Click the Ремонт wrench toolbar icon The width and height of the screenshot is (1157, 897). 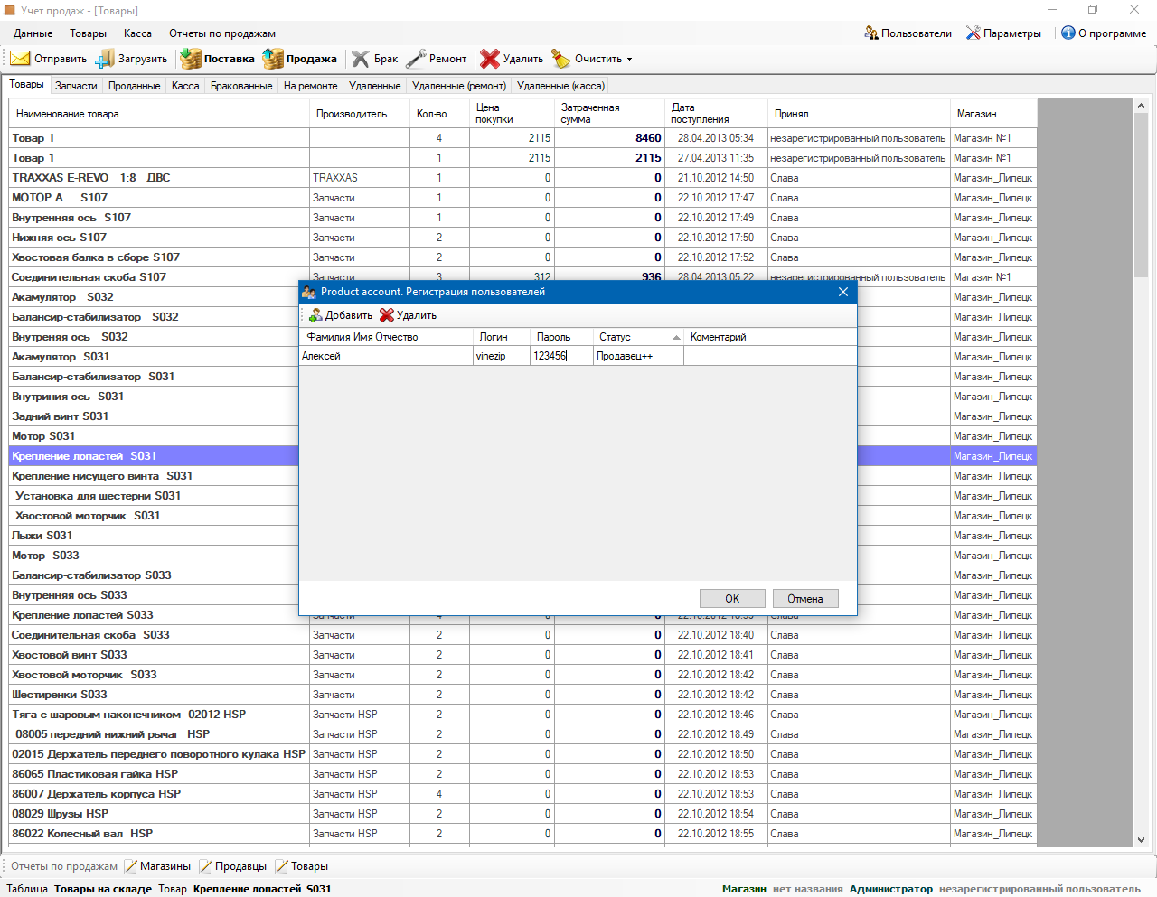(416, 59)
